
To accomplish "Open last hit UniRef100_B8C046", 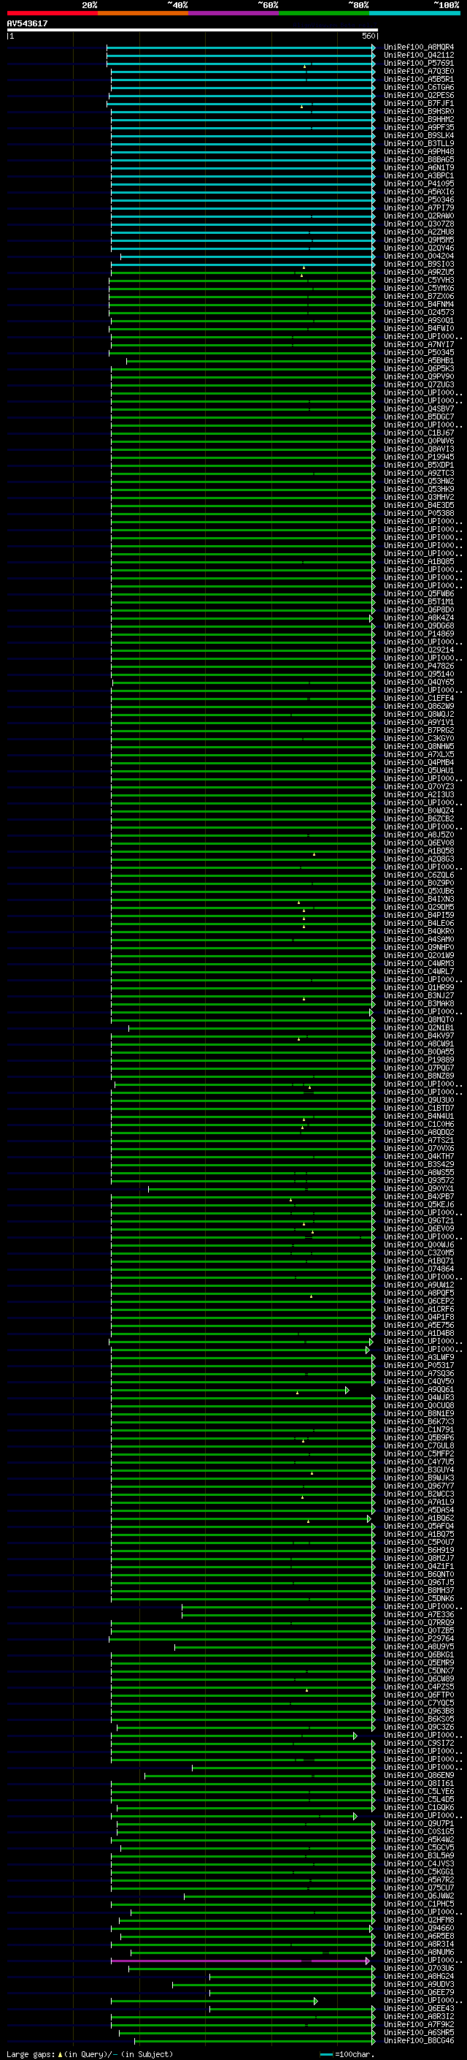I will (x=419, y=2040).
